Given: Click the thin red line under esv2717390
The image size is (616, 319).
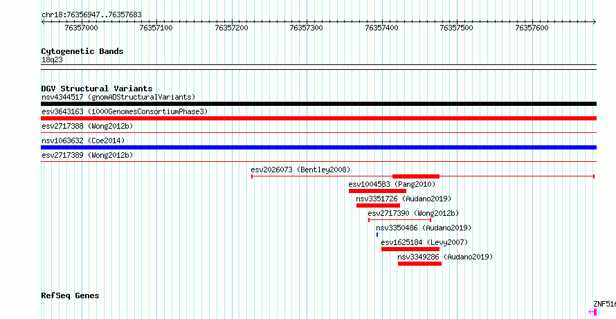Looking at the screenshot, I should point(399,220).
